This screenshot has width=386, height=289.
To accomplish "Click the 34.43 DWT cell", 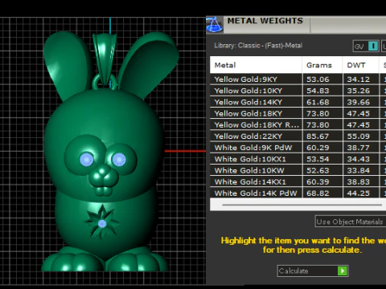I will click(361, 159).
